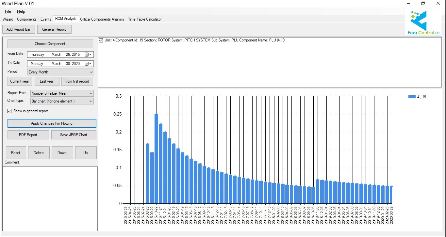Click the Choose Component button
This screenshot has height=237, width=446.
50,44
